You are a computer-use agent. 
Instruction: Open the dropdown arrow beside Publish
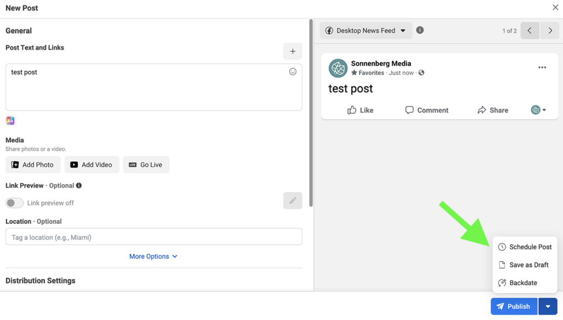pos(548,307)
